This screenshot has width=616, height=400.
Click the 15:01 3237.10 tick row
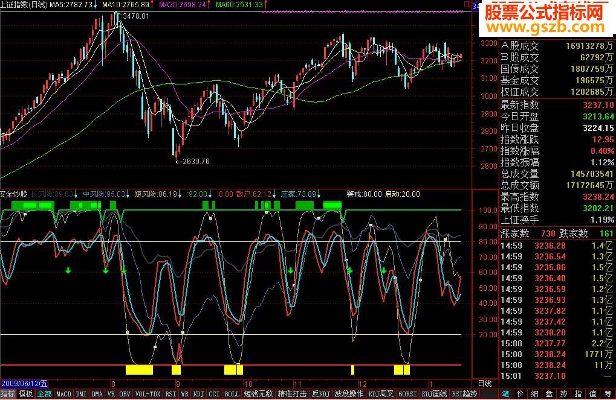(x=557, y=376)
